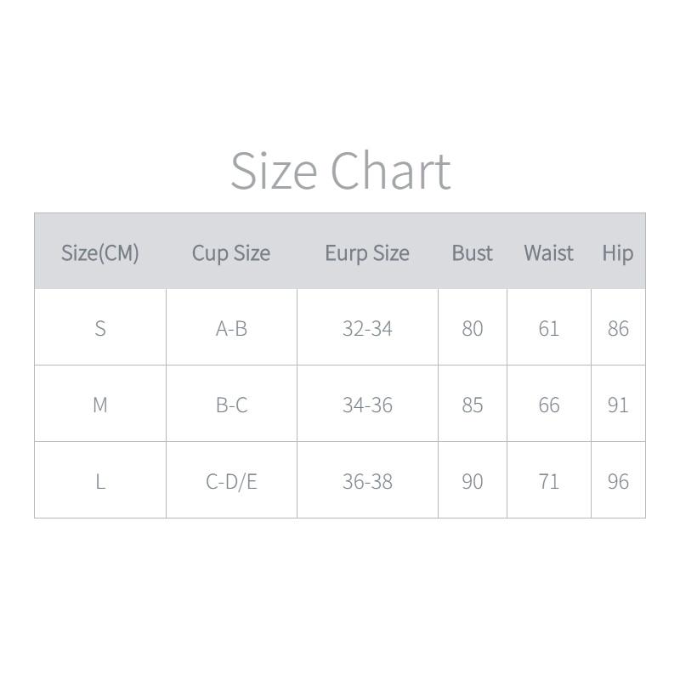680x680 pixels.
Task: Click hip value 96
Action: pyautogui.click(x=618, y=481)
